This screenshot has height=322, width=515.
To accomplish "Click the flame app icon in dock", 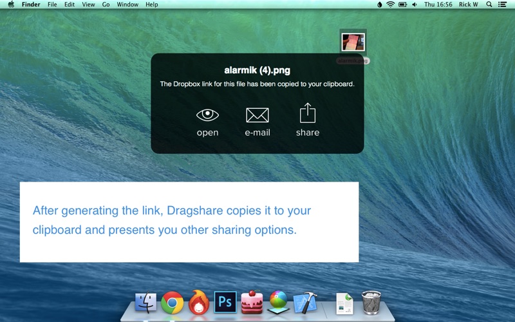I will pos(199,302).
